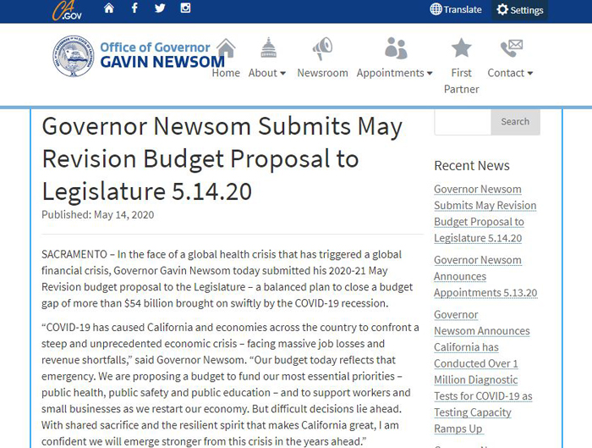Click the Translate text label
This screenshot has width=592, height=448.
(463, 9)
